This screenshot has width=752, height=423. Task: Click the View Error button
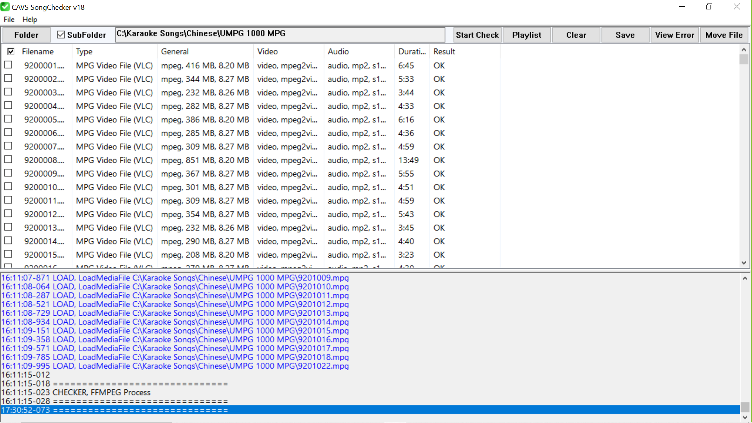[674, 35]
